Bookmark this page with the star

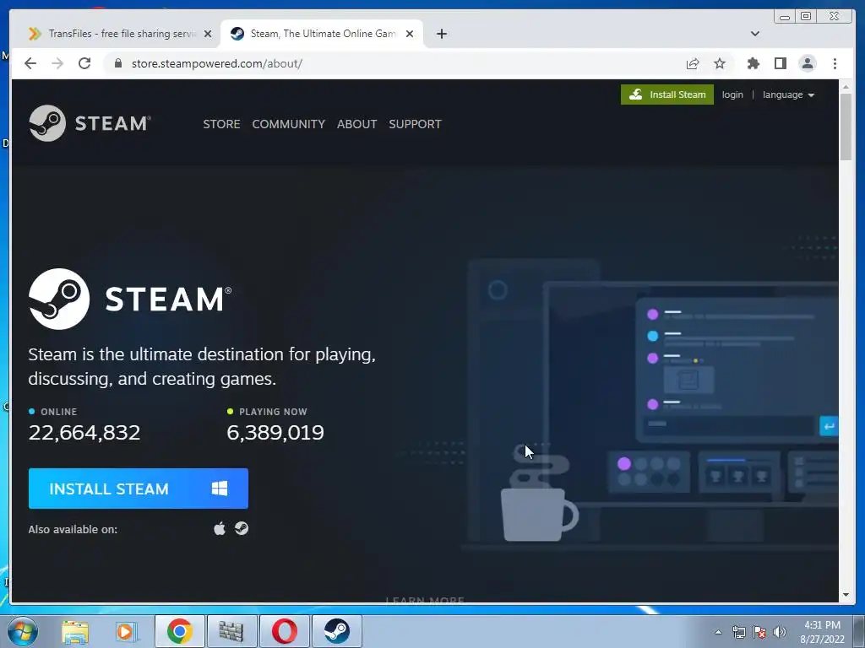(720, 63)
